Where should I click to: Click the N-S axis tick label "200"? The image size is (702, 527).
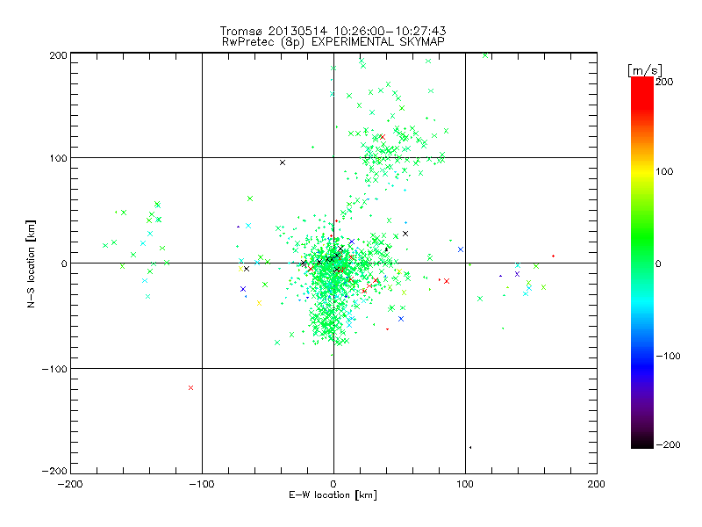click(x=58, y=55)
